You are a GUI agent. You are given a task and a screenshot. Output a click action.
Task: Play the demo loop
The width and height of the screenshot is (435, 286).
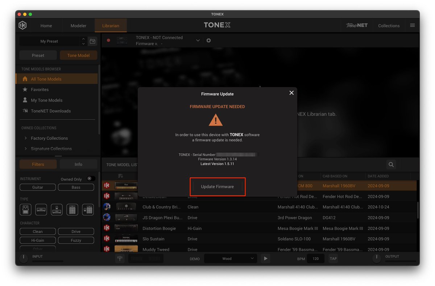pyautogui.click(x=265, y=259)
